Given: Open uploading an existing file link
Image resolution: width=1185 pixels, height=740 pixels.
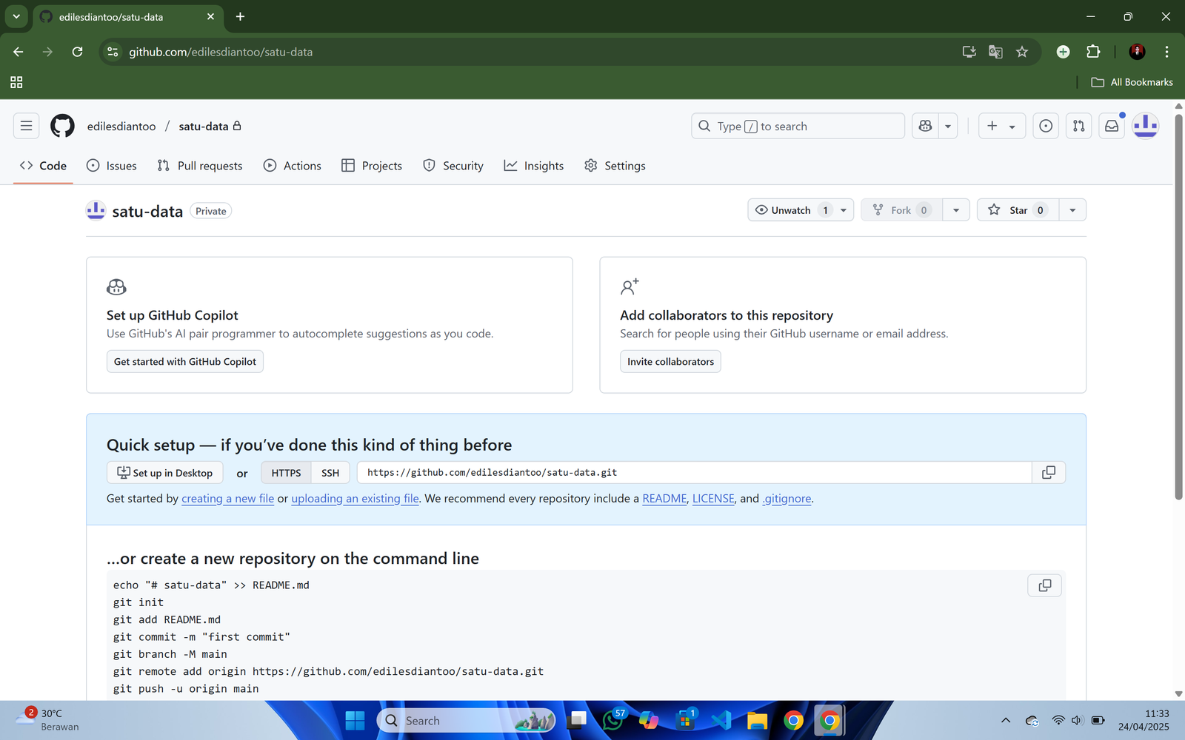Looking at the screenshot, I should (355, 499).
